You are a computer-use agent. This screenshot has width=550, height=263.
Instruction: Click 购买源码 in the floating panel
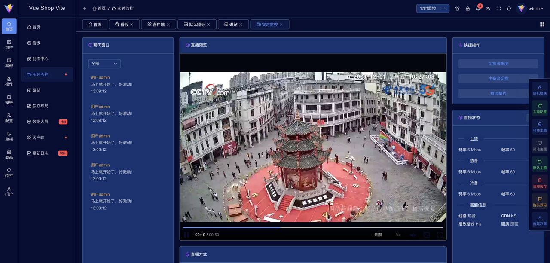[x=539, y=202]
